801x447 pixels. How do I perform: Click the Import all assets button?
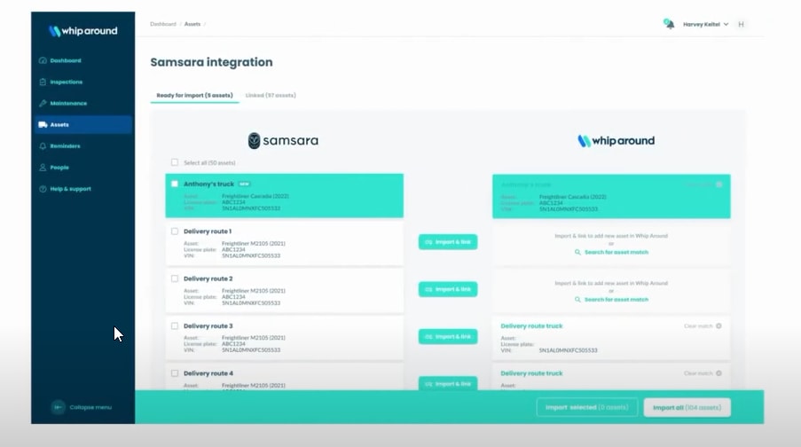[687, 408]
